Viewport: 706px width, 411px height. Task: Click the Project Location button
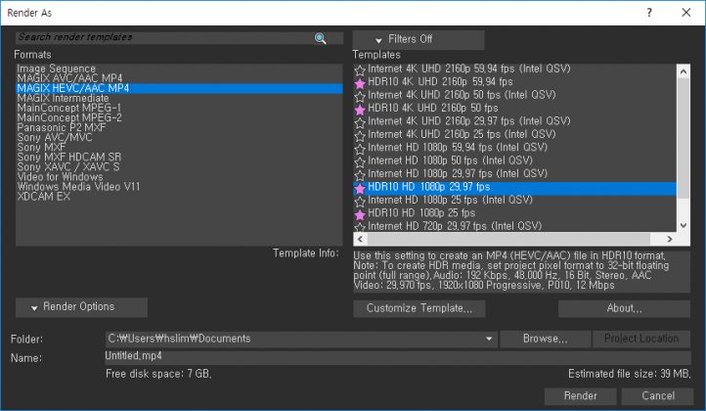641,339
